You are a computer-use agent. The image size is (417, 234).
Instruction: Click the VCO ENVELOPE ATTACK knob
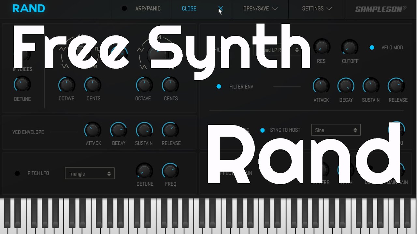pyautogui.click(x=93, y=130)
